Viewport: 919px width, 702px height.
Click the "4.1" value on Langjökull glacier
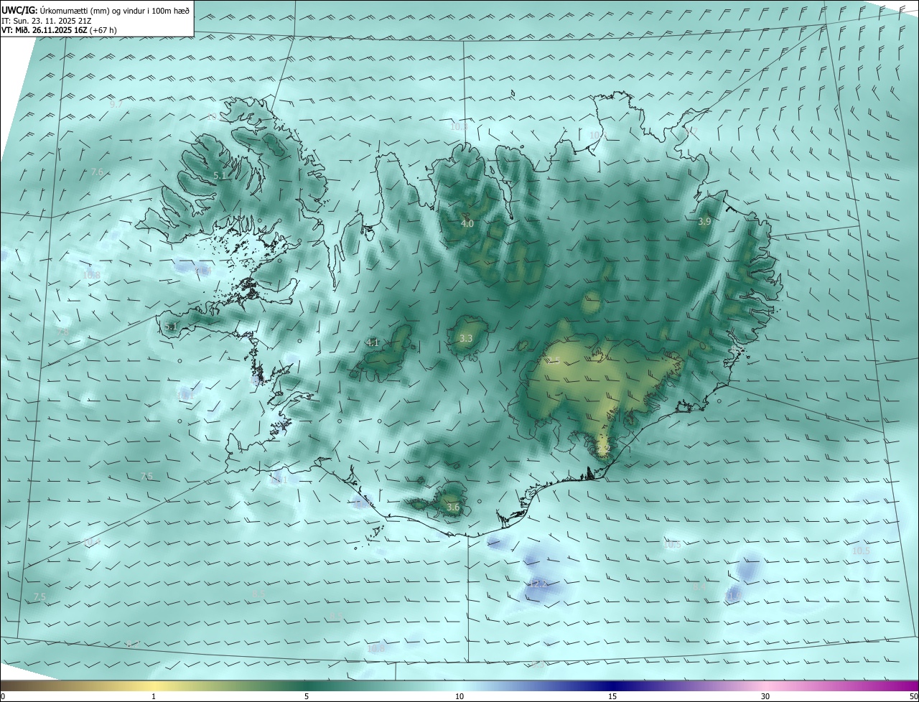pyautogui.click(x=373, y=343)
